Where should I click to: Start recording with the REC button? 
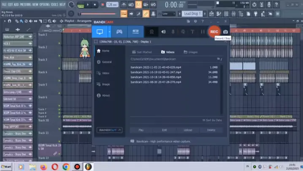(214, 32)
